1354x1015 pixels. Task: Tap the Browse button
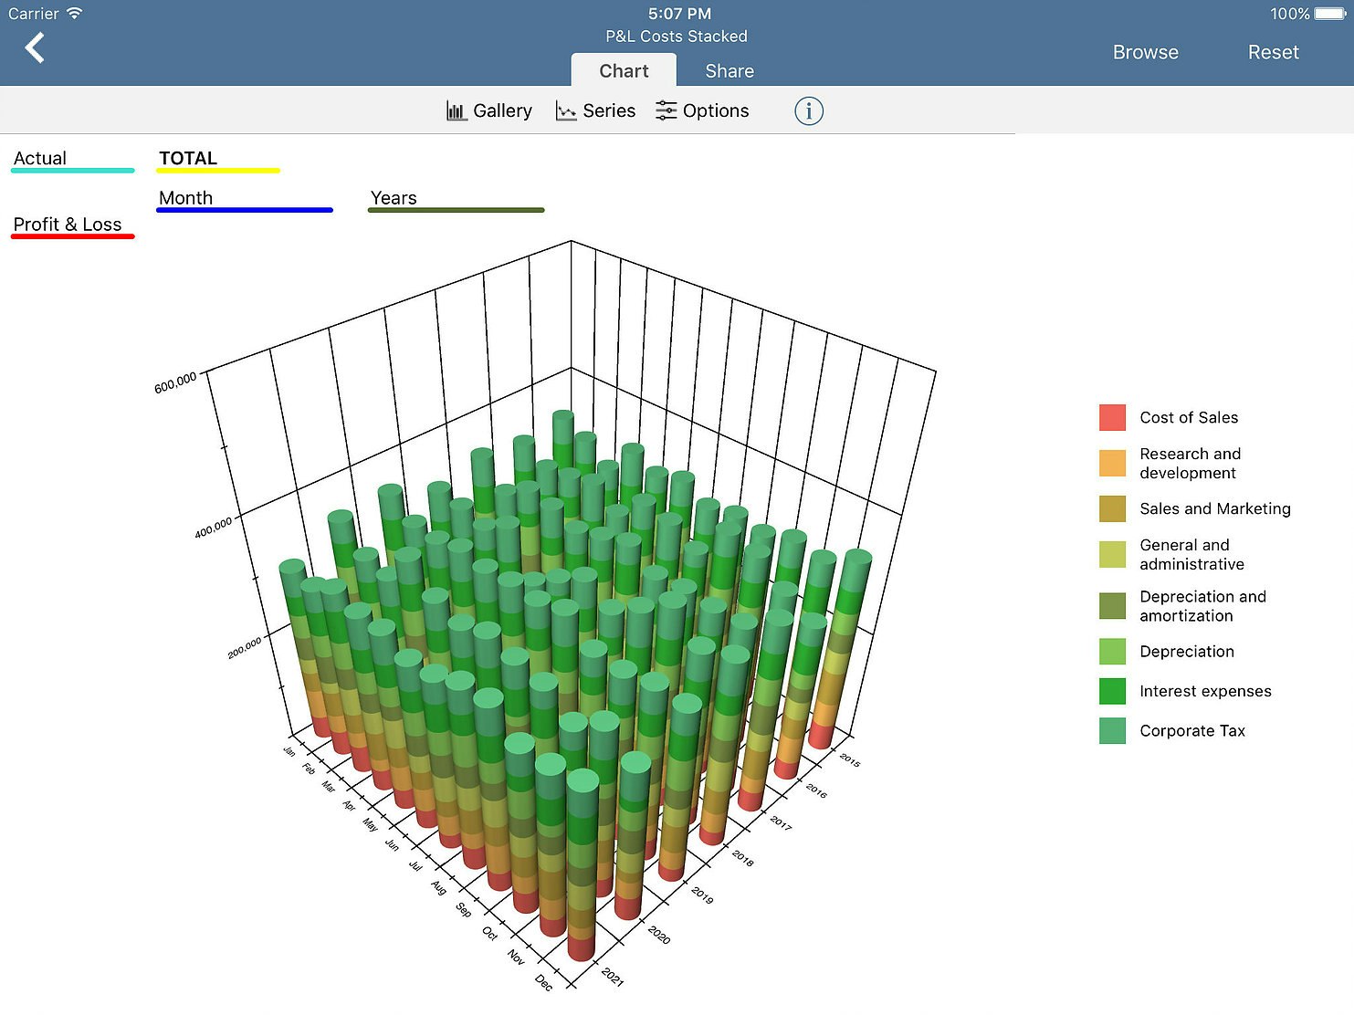click(1145, 52)
